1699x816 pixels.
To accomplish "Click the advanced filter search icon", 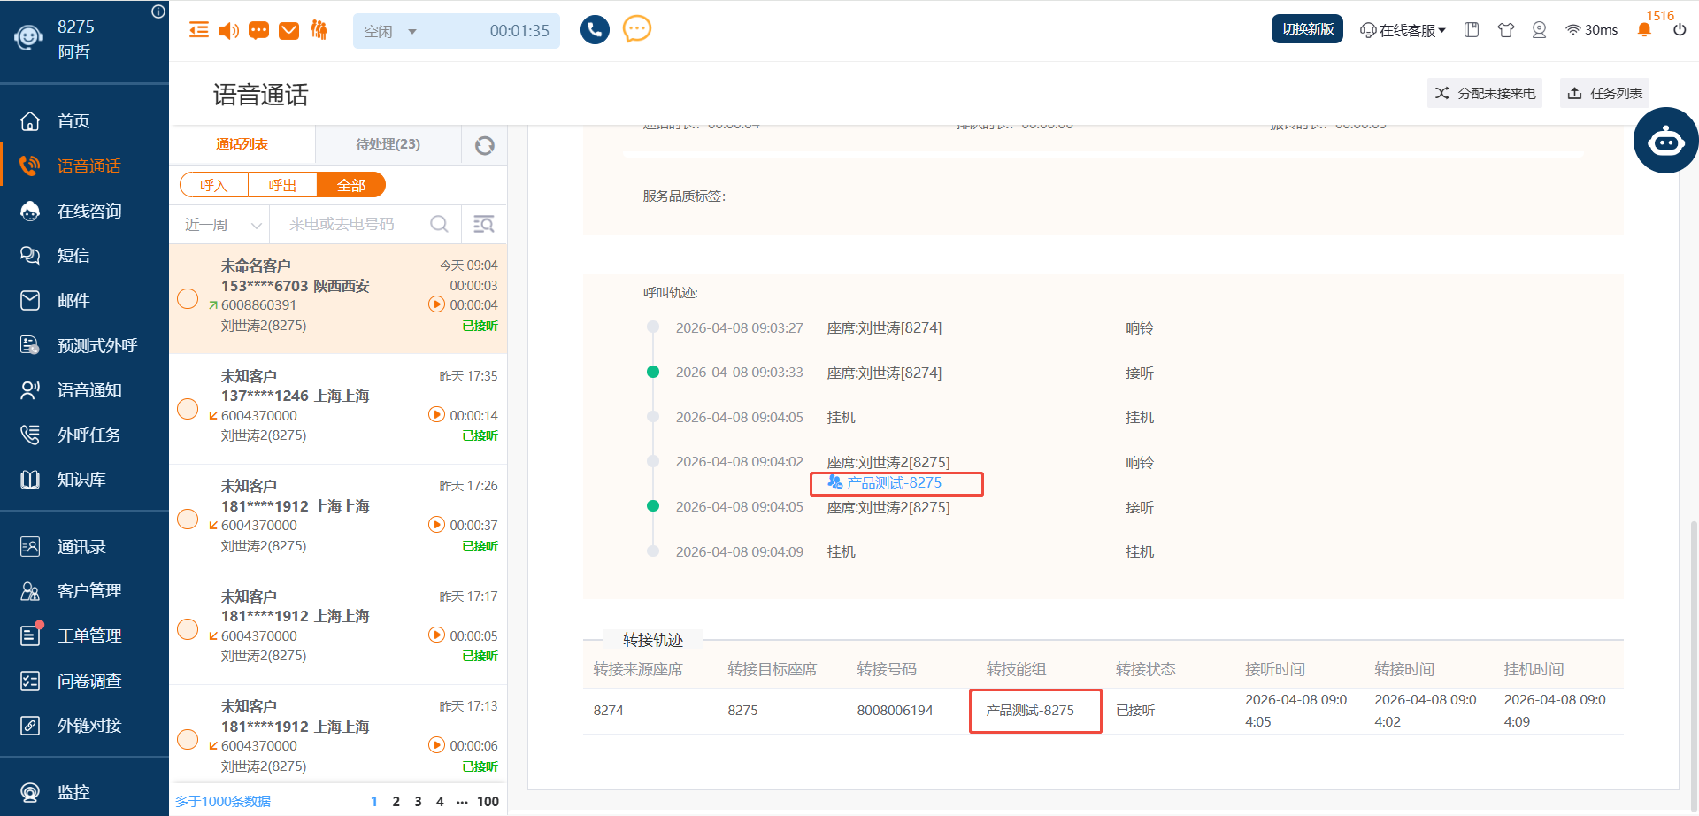I will click(x=484, y=225).
